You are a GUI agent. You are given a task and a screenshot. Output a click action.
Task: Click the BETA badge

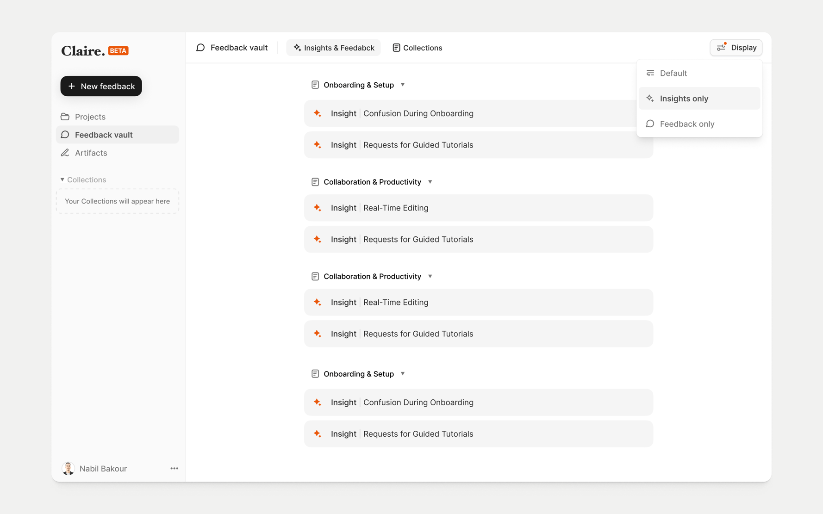118,50
